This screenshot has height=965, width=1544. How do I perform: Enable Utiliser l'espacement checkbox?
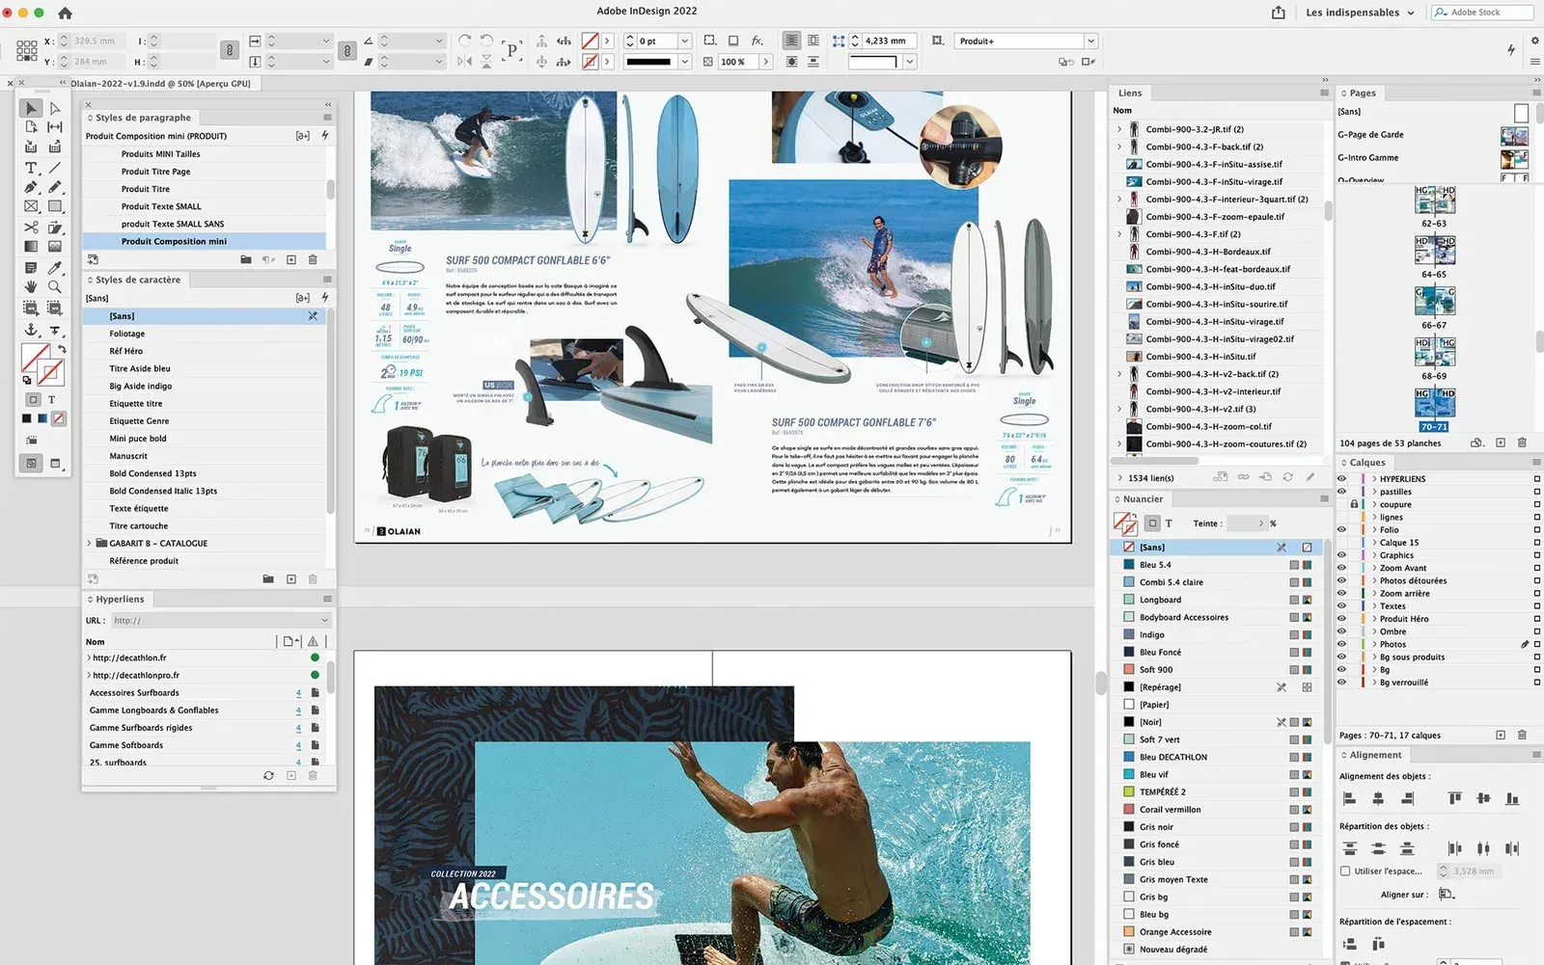[x=1345, y=871]
